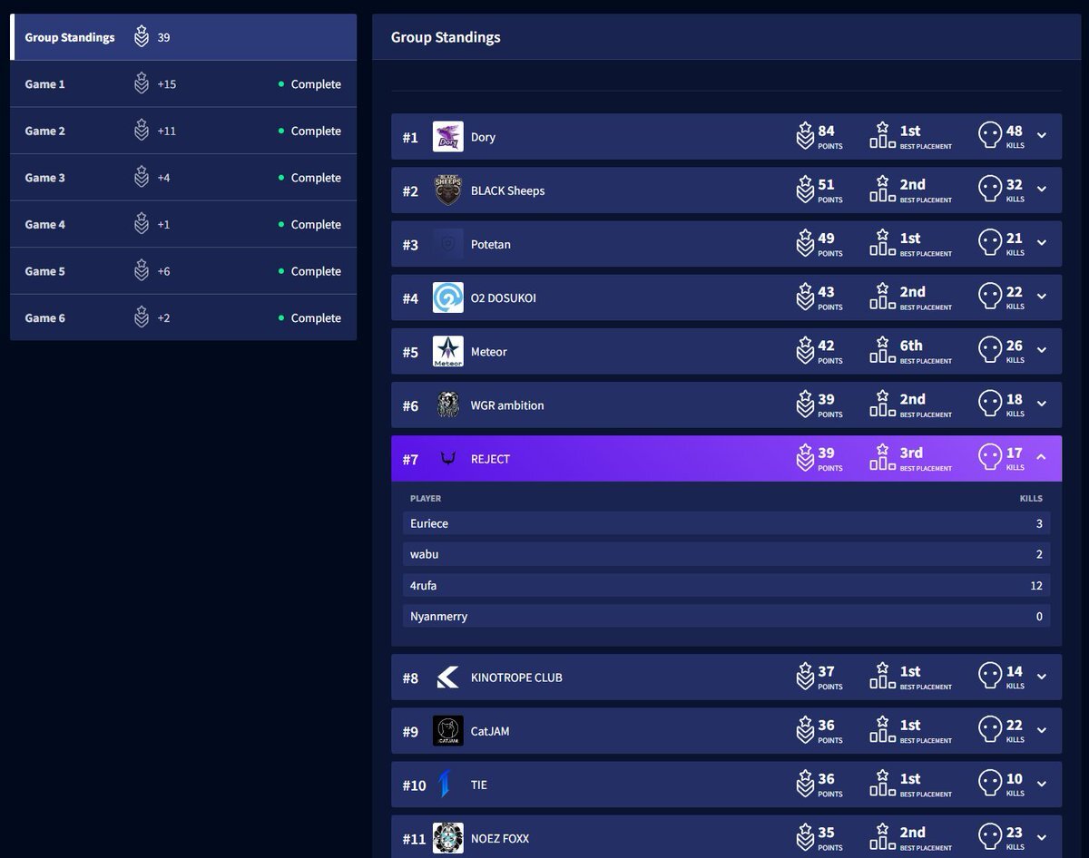Click the REJECT team name
1089x858 pixels.
pyautogui.click(x=490, y=459)
